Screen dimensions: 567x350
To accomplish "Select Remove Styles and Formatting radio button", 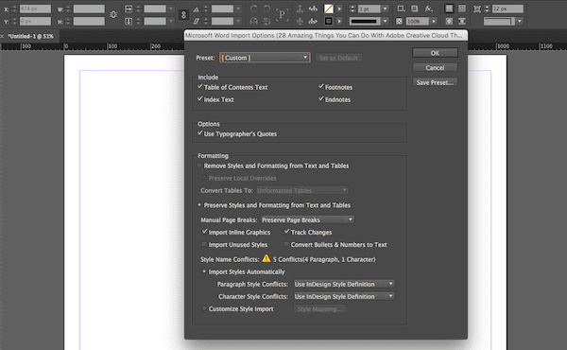I will 199,166.
